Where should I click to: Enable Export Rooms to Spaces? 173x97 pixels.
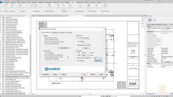(45, 59)
